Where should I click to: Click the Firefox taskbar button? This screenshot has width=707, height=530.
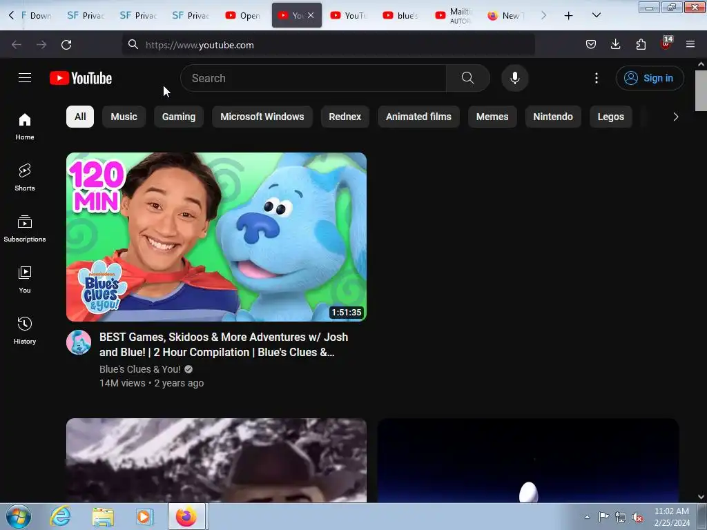(186, 516)
